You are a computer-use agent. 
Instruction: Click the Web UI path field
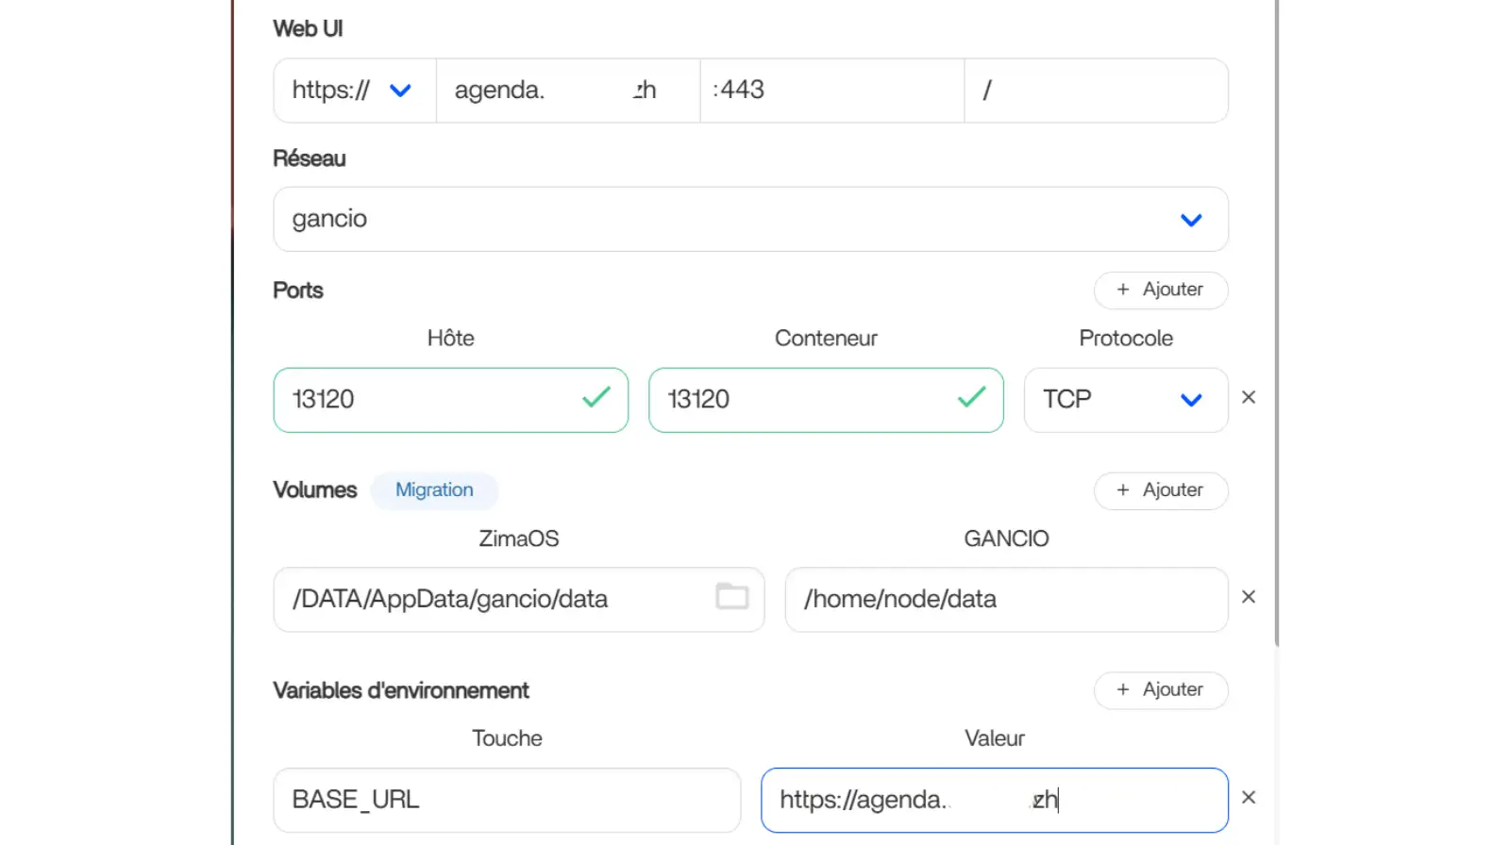1096,91
